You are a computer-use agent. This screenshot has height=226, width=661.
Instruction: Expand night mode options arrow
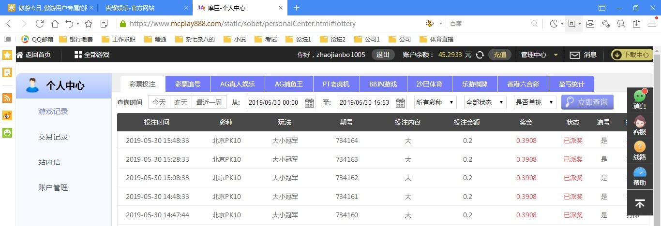[x=562, y=23]
